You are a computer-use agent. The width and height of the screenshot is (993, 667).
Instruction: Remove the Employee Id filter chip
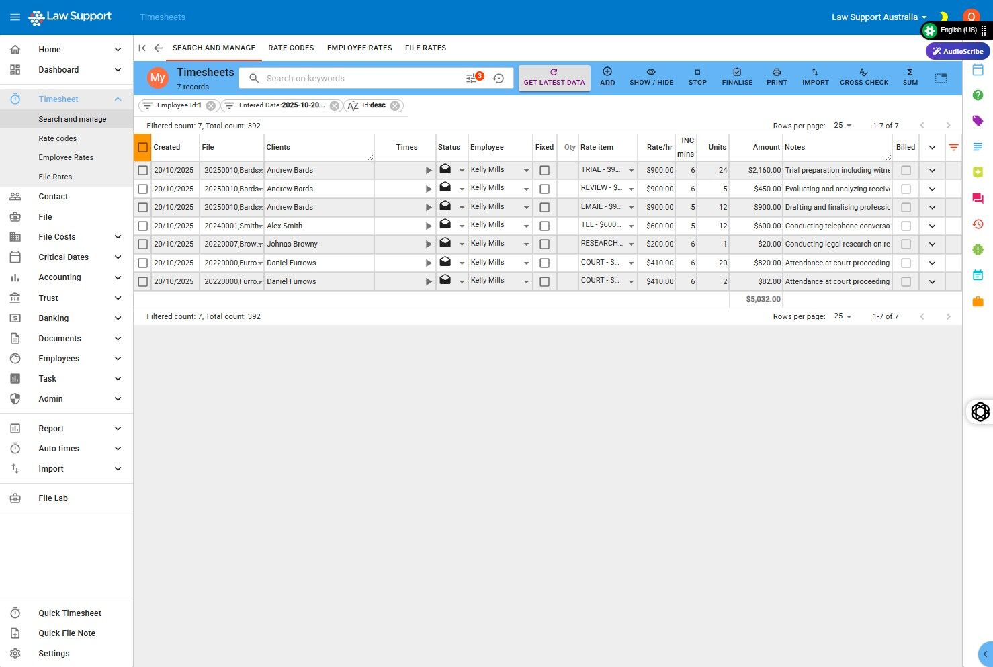(211, 105)
